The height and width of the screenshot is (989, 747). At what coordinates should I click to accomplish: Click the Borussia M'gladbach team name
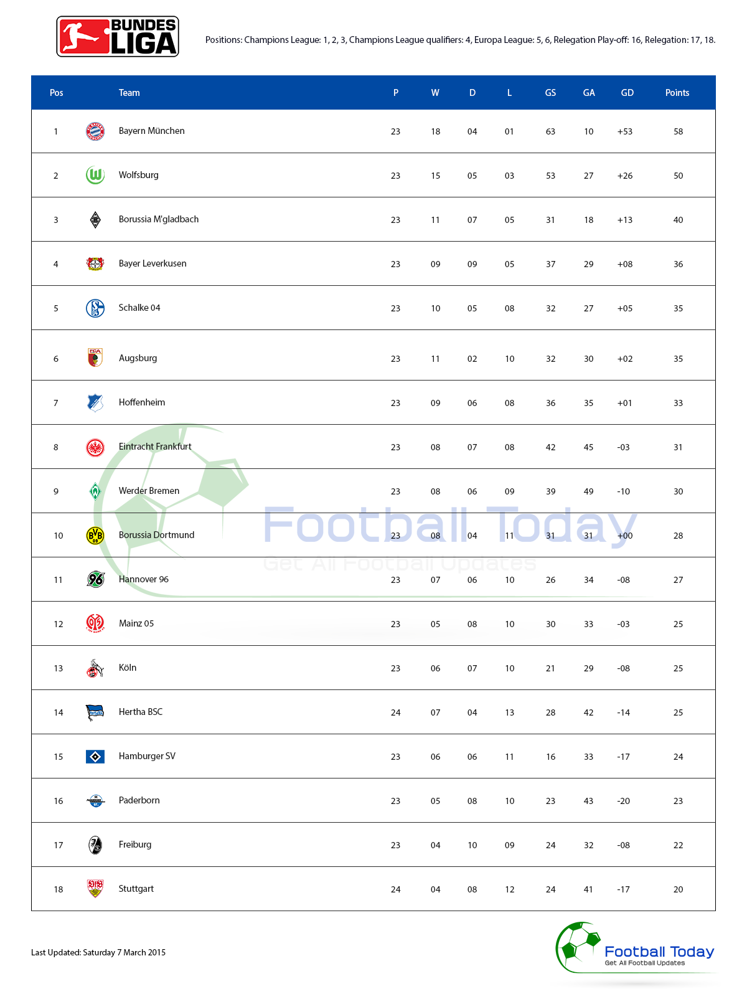[159, 219]
